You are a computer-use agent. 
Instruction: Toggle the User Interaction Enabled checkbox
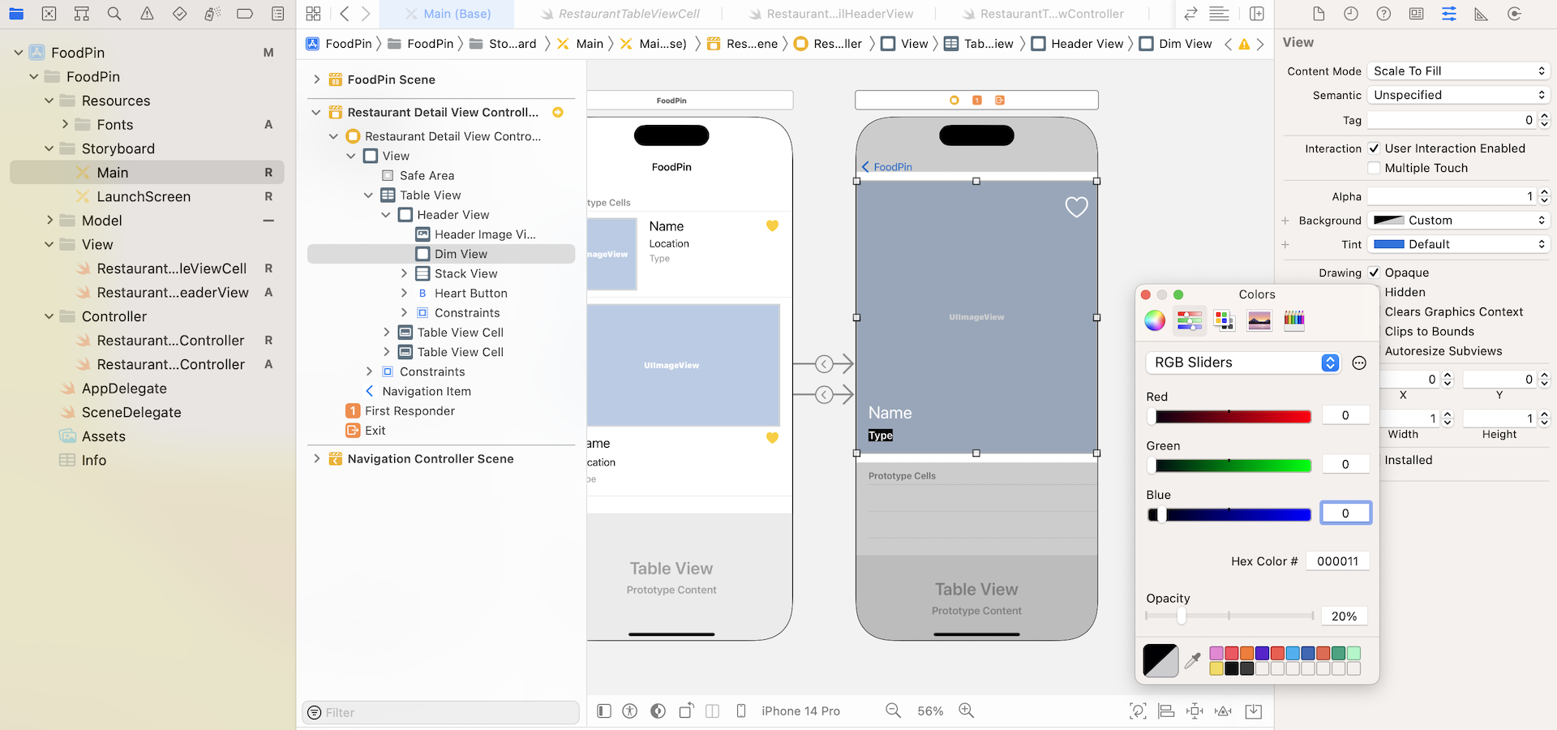(x=1374, y=148)
